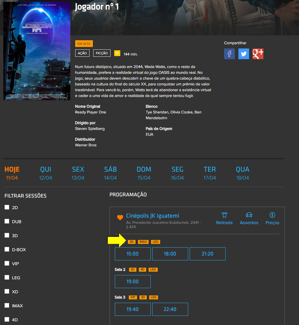Toggle the LEG subtitle filter
299x325 pixels.
pos(7,277)
